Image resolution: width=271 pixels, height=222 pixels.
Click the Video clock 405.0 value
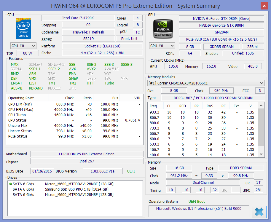[x=253, y=66]
